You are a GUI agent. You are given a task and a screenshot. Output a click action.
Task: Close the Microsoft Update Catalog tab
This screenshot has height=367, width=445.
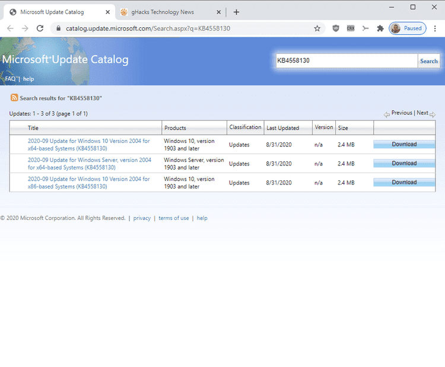[x=107, y=12]
